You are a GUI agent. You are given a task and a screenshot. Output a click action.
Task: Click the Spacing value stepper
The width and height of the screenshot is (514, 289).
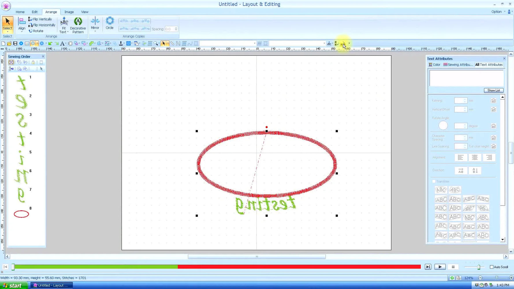pos(176,29)
